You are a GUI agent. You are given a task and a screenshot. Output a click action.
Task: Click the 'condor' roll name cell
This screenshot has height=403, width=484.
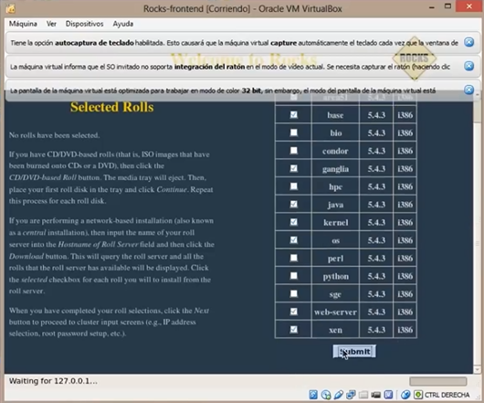click(x=335, y=151)
